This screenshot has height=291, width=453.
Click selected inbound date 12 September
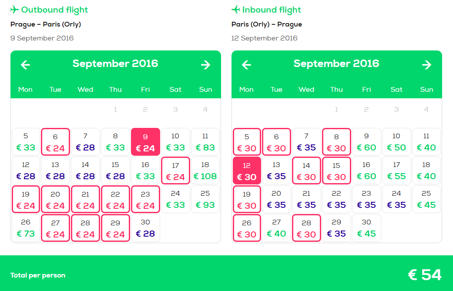pos(247,171)
